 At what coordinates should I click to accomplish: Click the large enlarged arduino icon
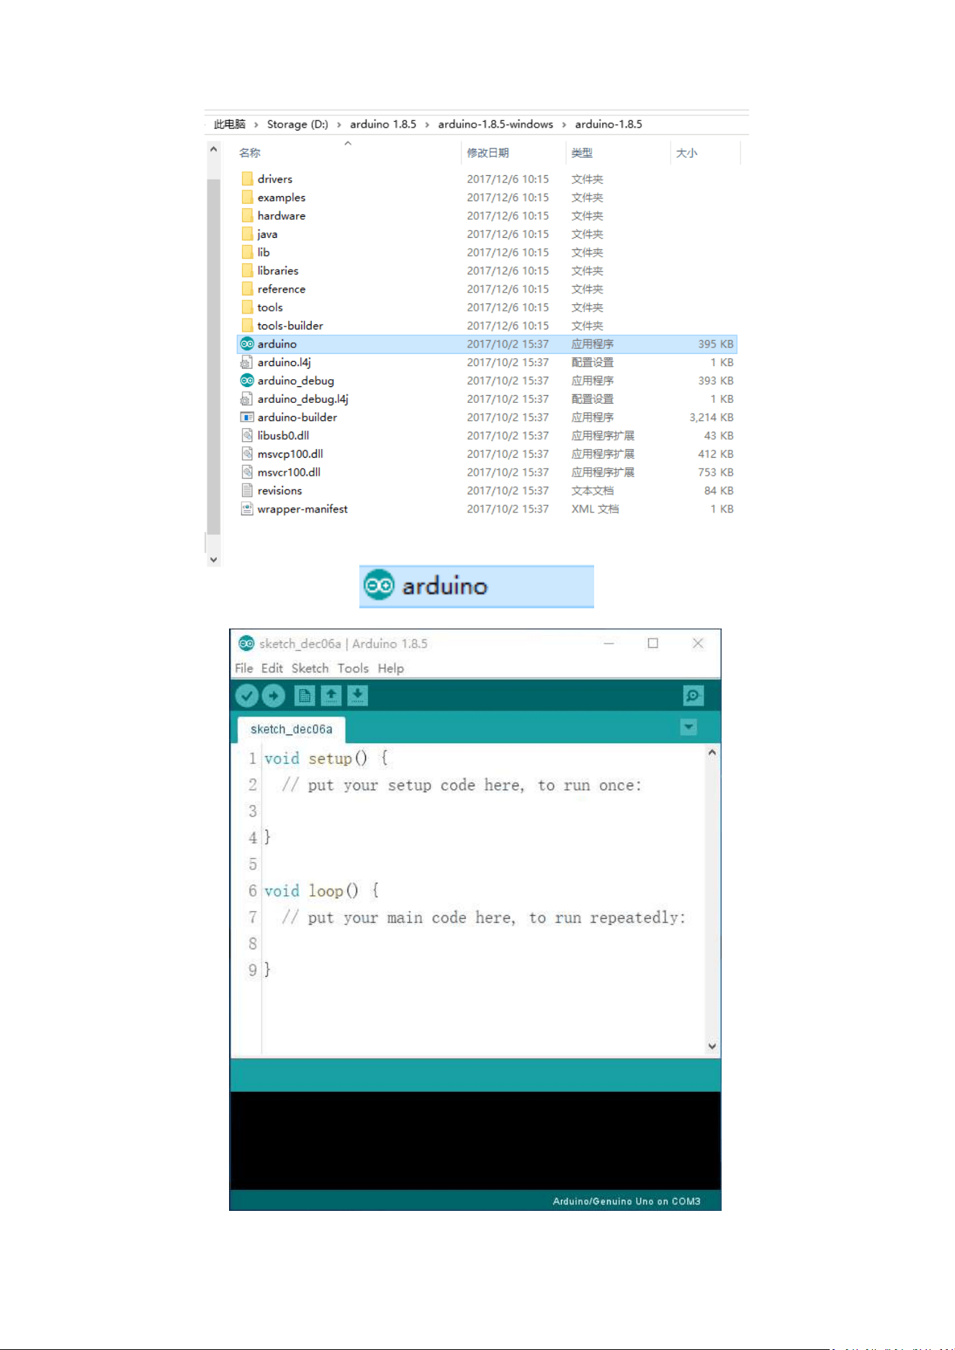pyautogui.click(x=379, y=585)
